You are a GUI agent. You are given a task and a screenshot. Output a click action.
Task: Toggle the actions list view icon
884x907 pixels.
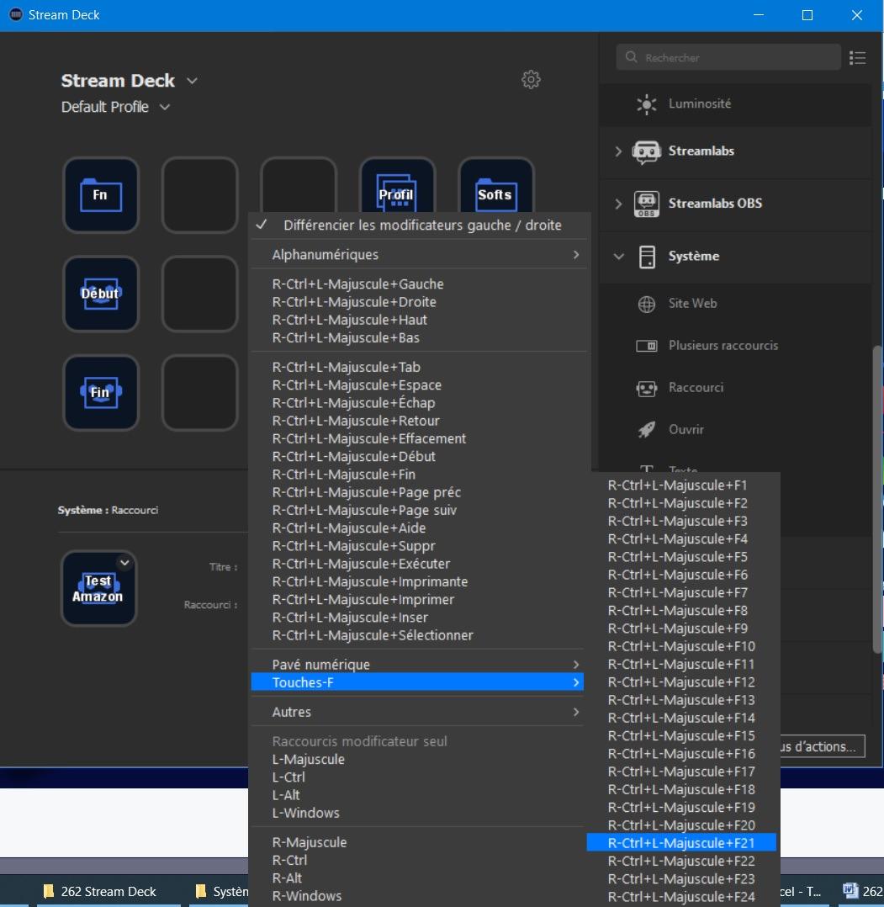tap(857, 57)
